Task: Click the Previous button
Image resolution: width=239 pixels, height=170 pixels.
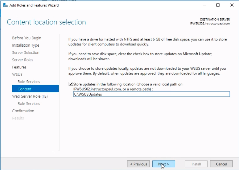Action: pyautogui.click(x=139, y=164)
